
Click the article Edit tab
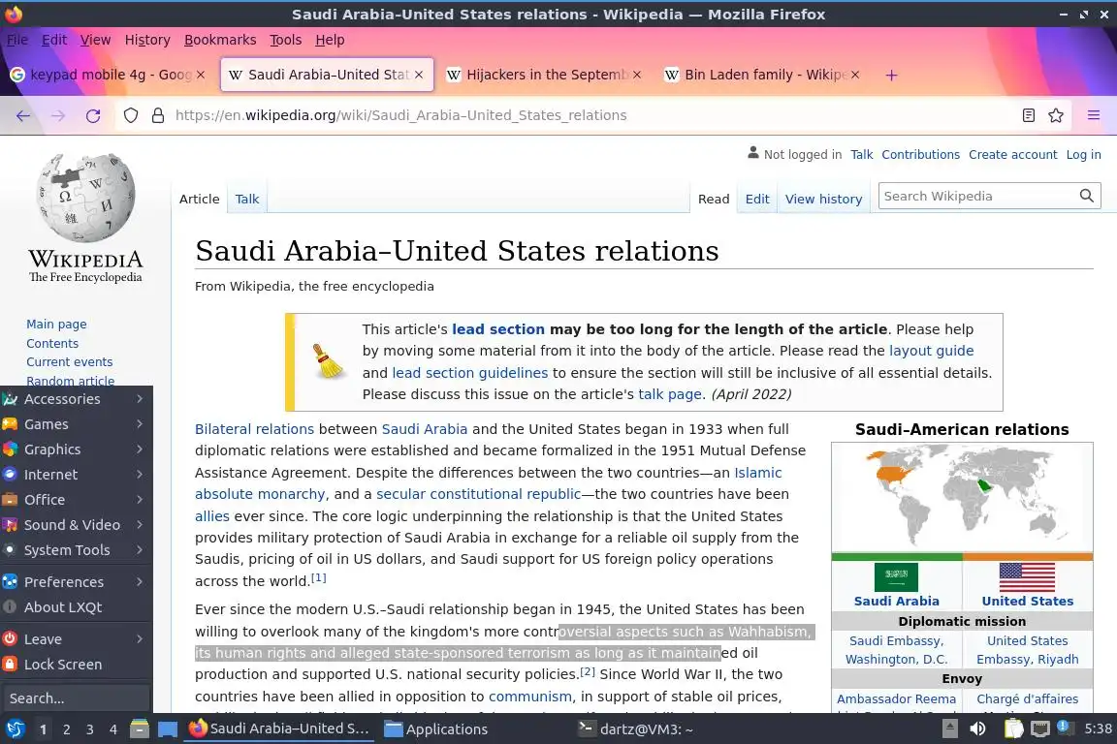pos(757,199)
